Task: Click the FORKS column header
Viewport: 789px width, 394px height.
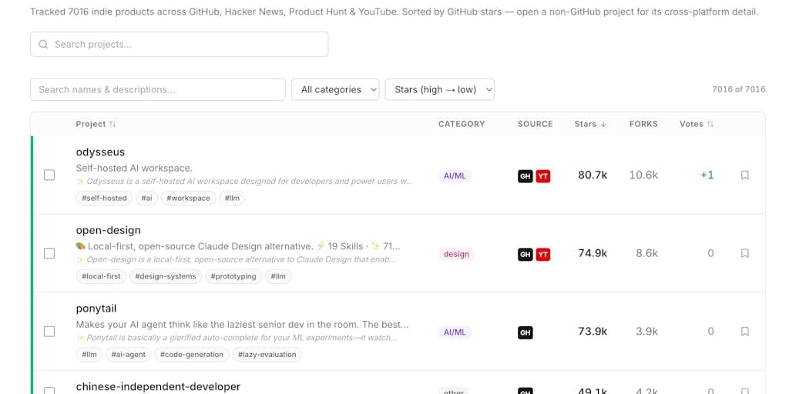Action: (643, 124)
